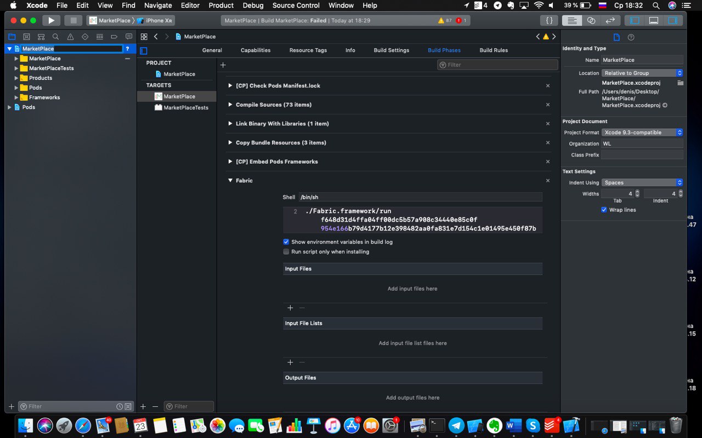Adjust the Tab width stepper
The image size is (702, 438).
coord(637,194)
